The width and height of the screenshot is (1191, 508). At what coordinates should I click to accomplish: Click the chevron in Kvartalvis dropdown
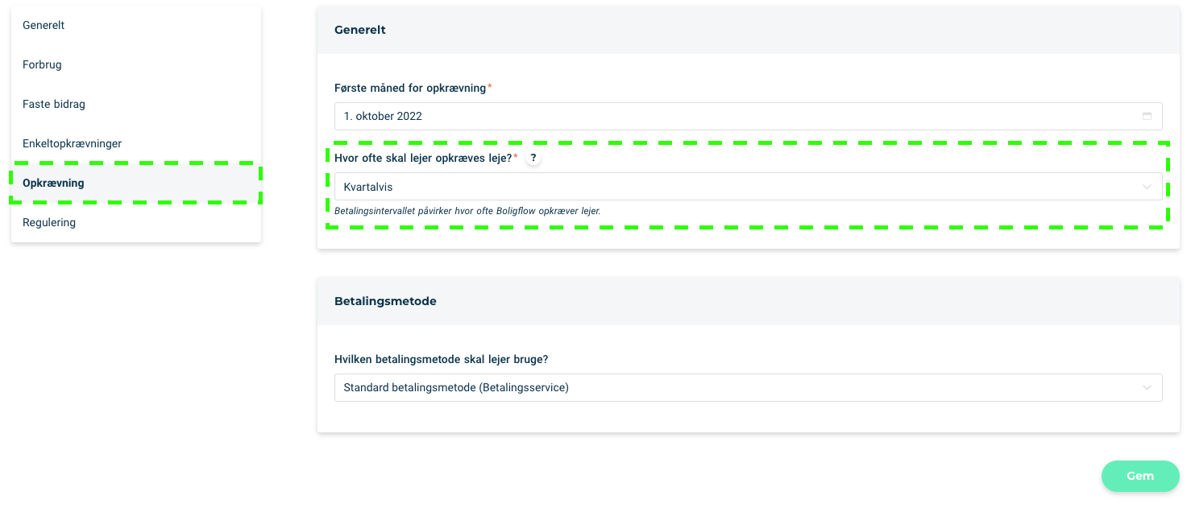pos(1147,187)
